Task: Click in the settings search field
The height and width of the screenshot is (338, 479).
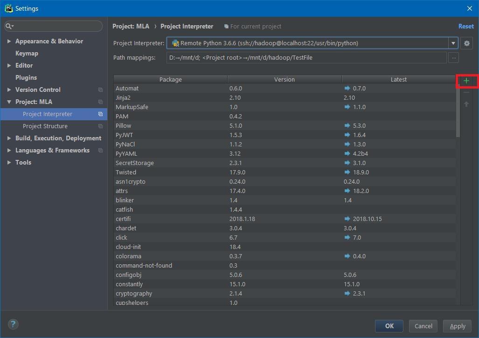Action: pyautogui.click(x=54, y=26)
